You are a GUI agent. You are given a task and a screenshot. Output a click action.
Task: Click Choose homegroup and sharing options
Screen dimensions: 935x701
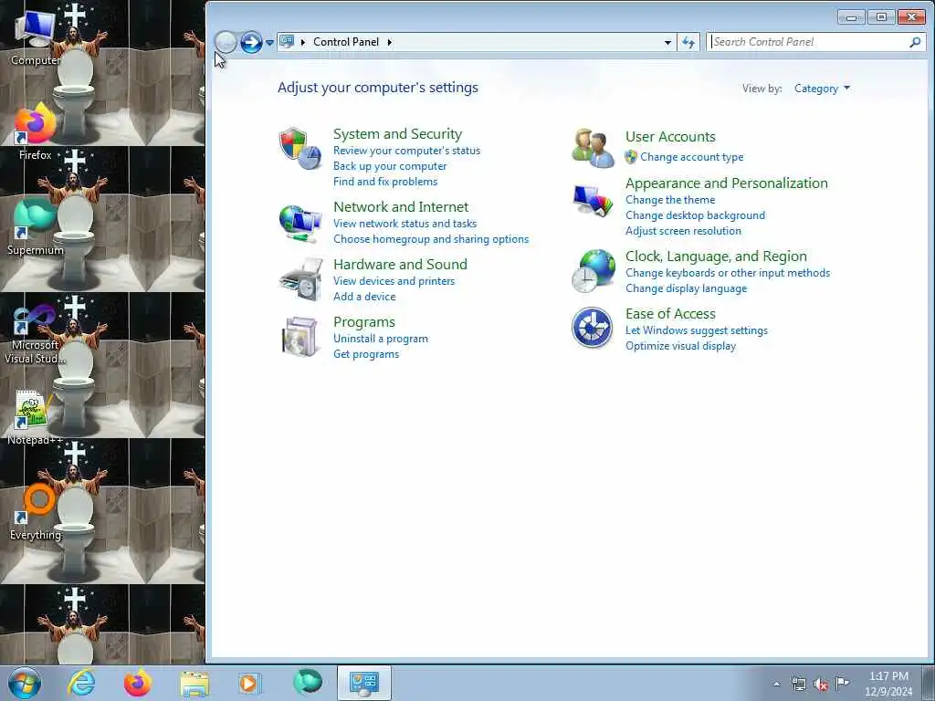tap(431, 239)
